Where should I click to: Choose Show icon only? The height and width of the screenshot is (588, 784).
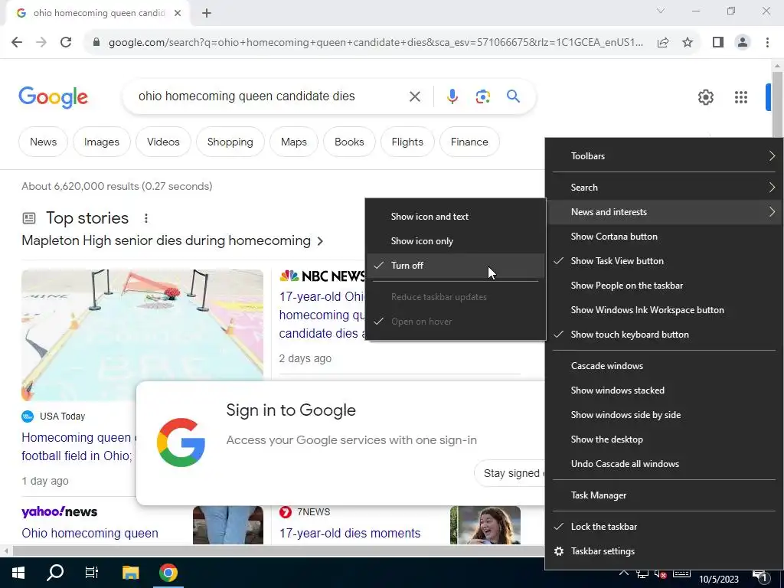point(456,241)
